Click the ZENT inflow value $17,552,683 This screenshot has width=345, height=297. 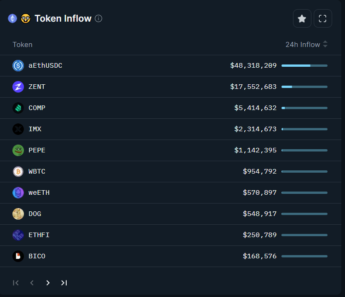(x=253, y=87)
